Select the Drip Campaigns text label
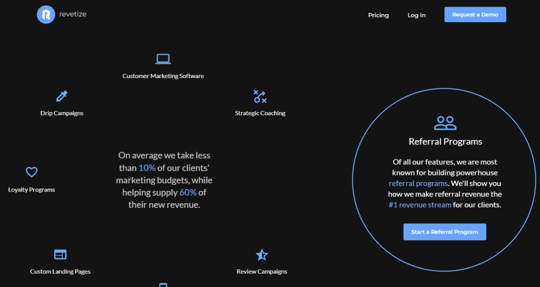Screen dimensions: 540x287 pyautogui.click(x=62, y=113)
